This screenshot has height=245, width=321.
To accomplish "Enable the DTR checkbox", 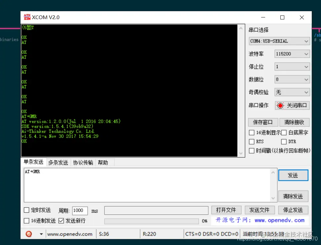I will [284, 142].
